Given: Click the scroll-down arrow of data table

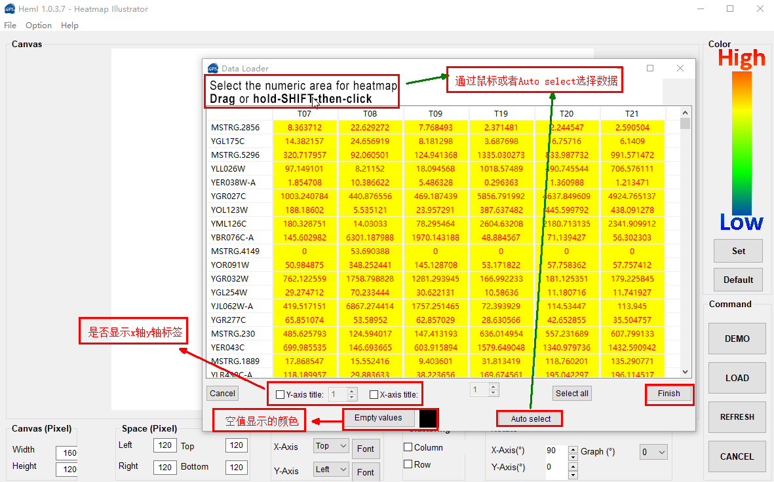Looking at the screenshot, I should pyautogui.click(x=685, y=372).
